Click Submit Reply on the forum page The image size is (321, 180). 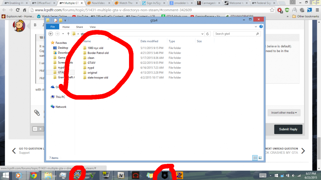tap(288, 129)
